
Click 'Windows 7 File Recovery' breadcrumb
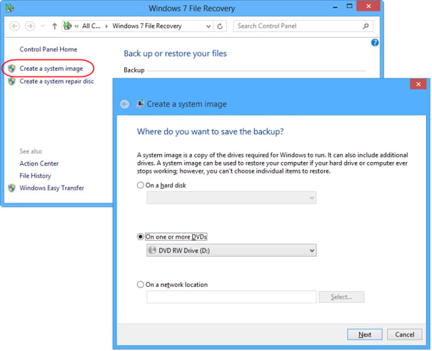(147, 26)
